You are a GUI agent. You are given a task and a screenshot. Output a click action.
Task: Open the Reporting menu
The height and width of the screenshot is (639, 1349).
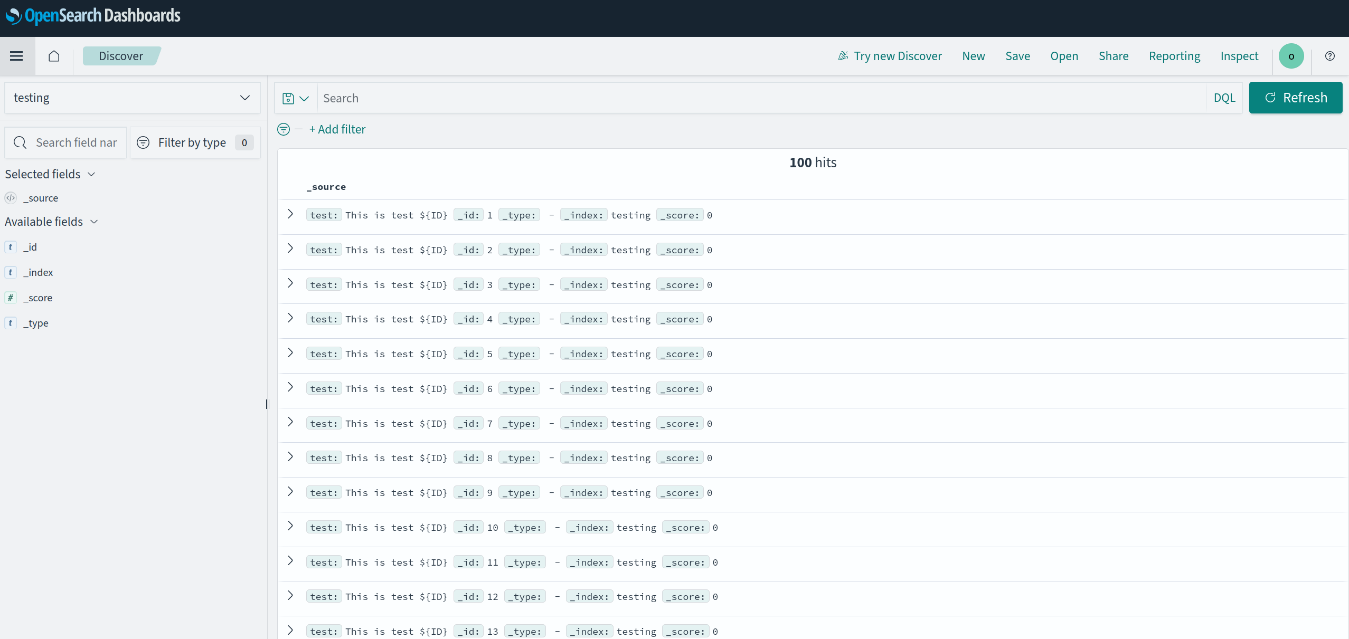click(1174, 56)
